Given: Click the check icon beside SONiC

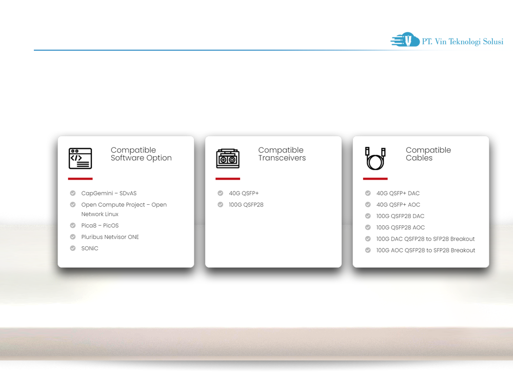Looking at the screenshot, I should click(x=73, y=248).
